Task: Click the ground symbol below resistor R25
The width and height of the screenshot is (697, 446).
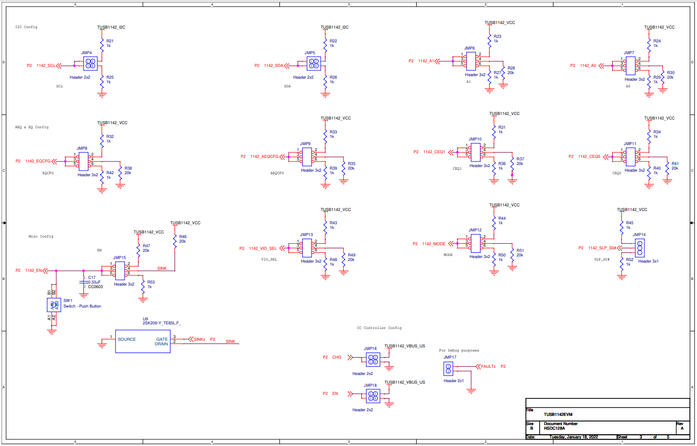Action: click(x=102, y=93)
